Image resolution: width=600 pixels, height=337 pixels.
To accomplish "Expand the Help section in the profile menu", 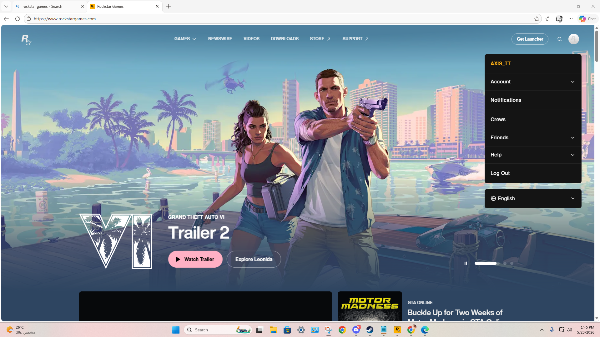I will point(533,155).
